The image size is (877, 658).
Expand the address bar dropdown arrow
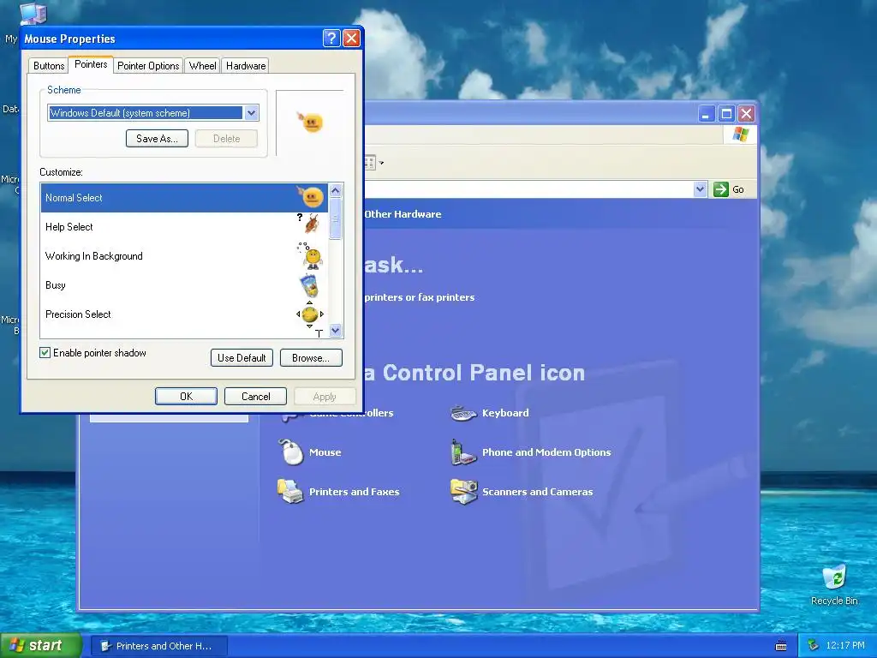(700, 189)
